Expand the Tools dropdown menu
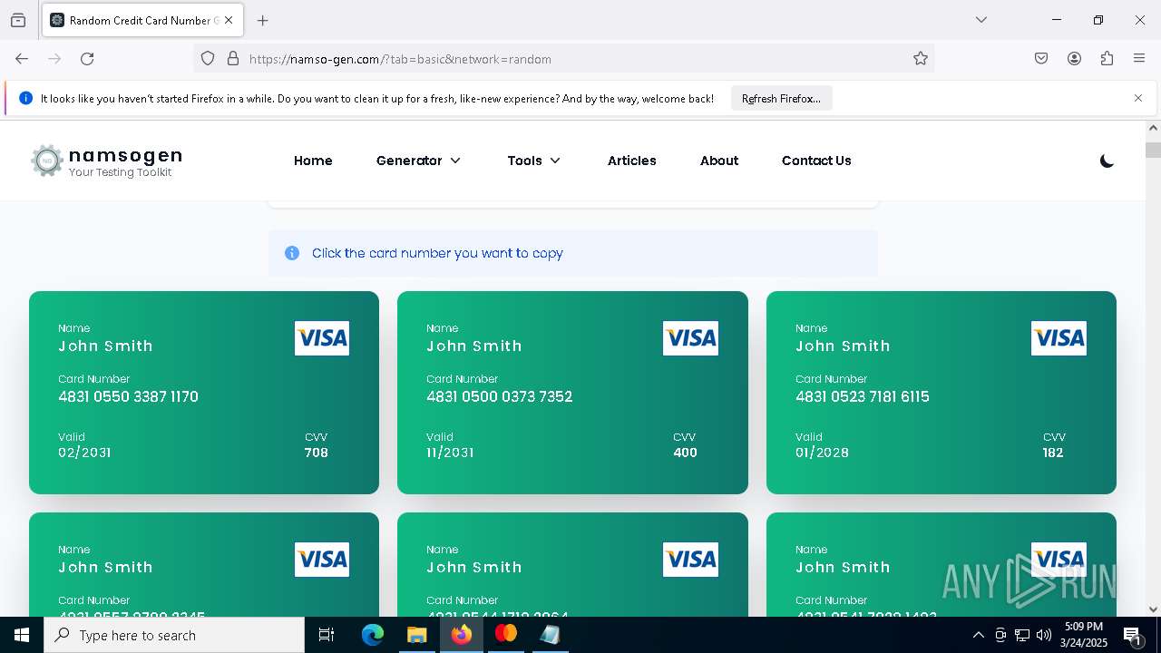The image size is (1161, 653). tap(534, 161)
